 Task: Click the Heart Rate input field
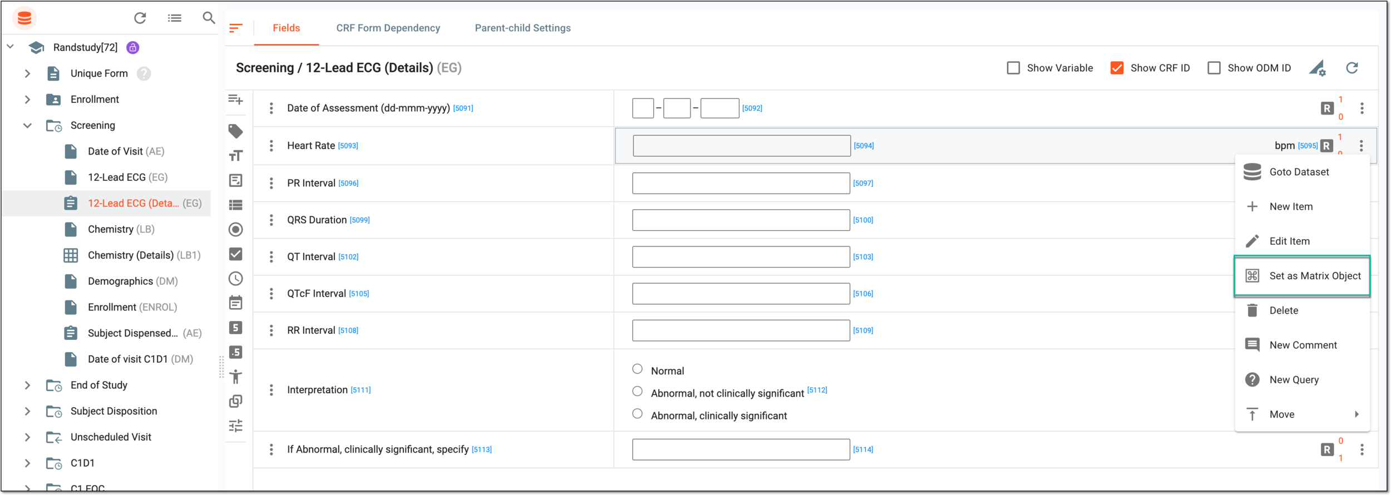point(742,146)
